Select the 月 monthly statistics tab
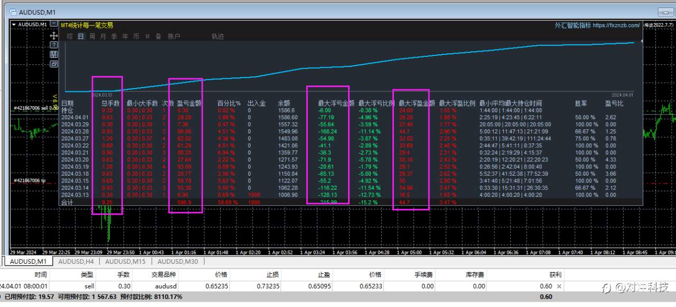676x307 pixels. click(x=103, y=36)
